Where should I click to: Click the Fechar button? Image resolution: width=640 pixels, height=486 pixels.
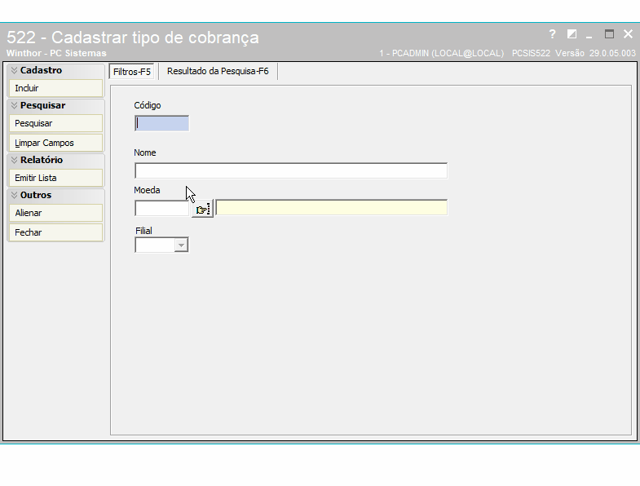pyautogui.click(x=56, y=232)
